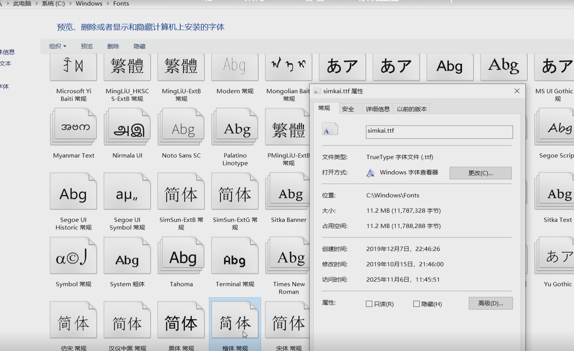Select the 黑体 font icon
The height and width of the screenshot is (351, 574).
point(181,320)
